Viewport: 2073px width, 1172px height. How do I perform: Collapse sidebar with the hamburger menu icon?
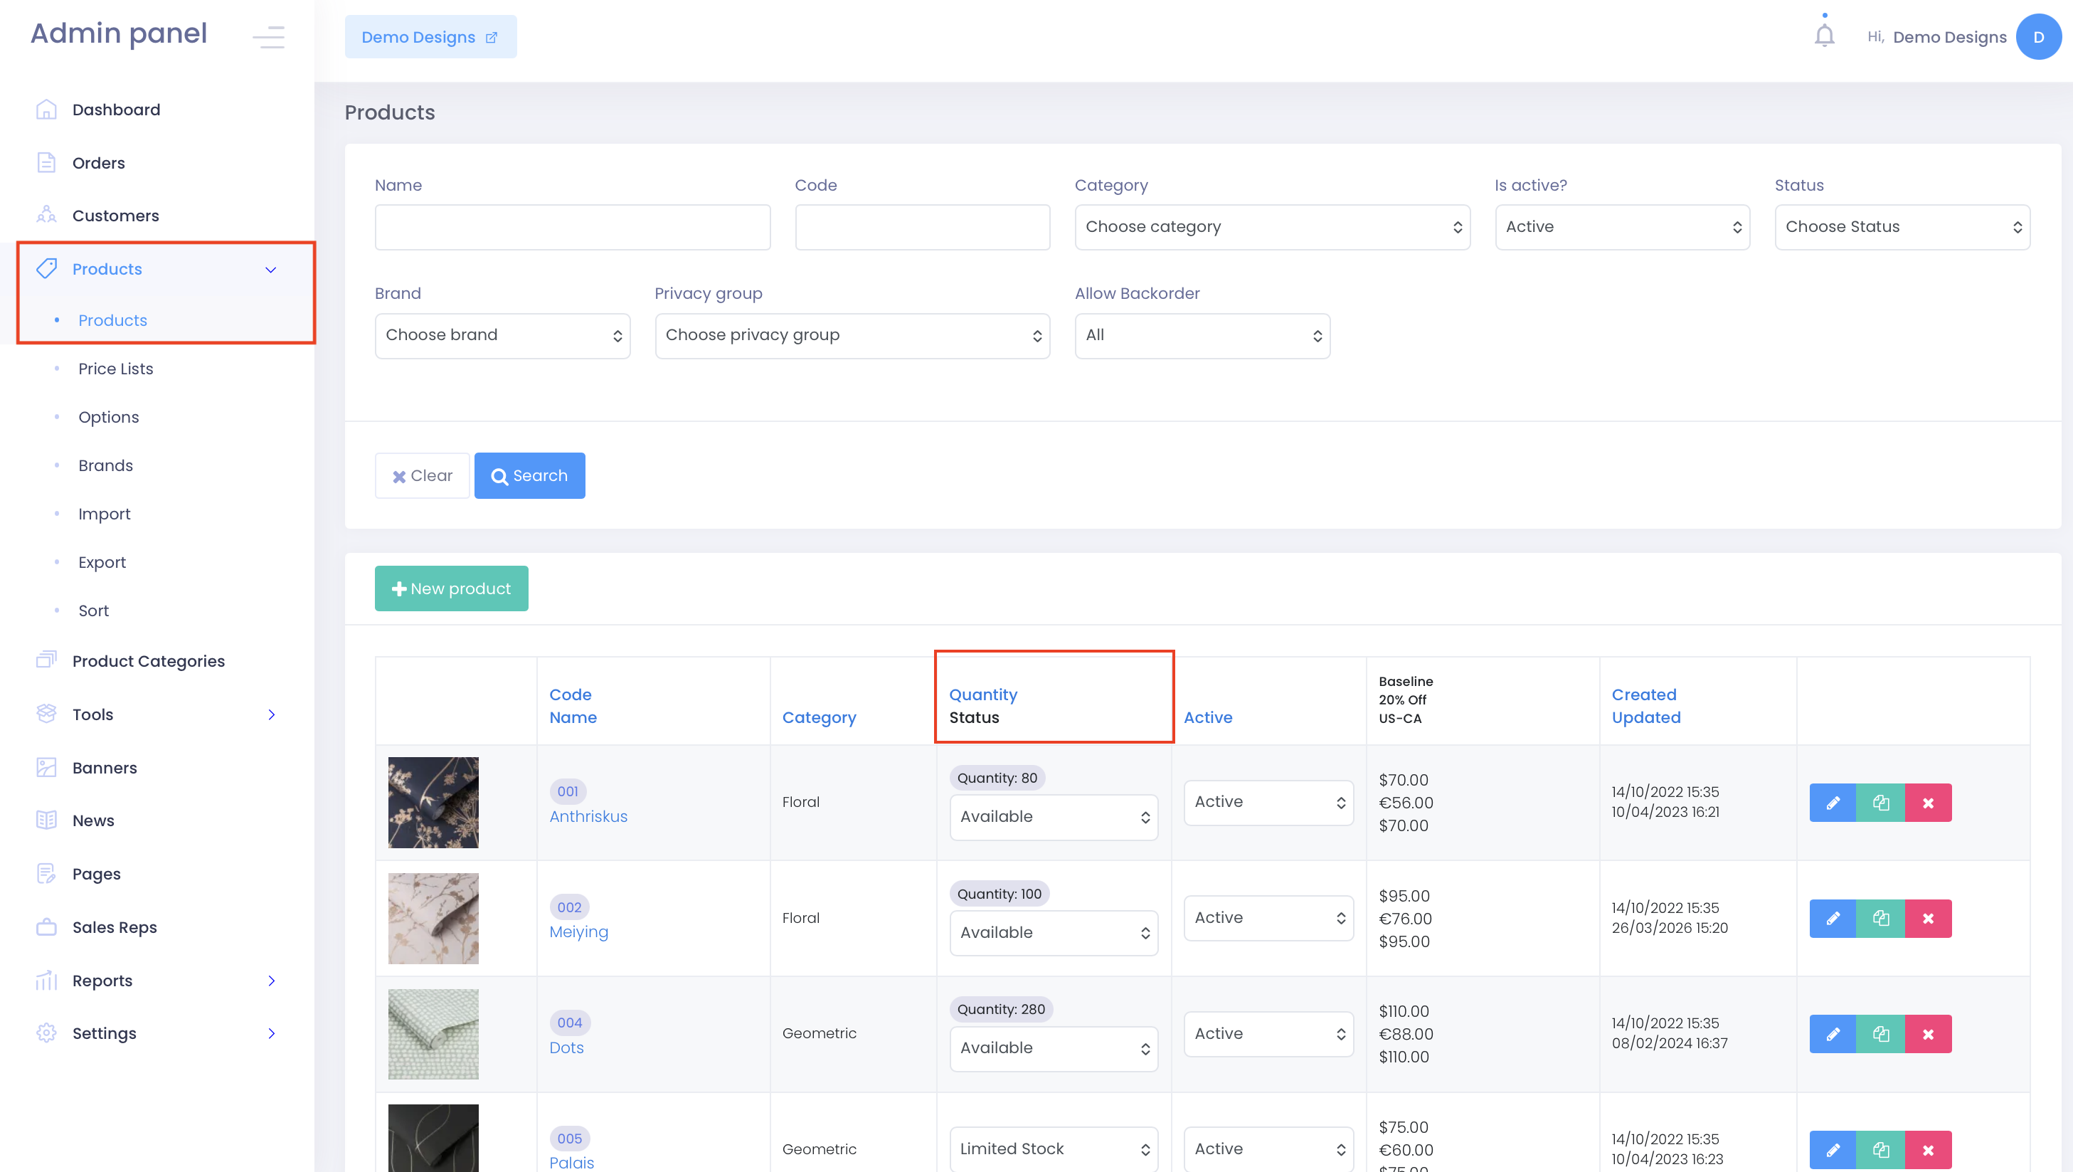(268, 37)
